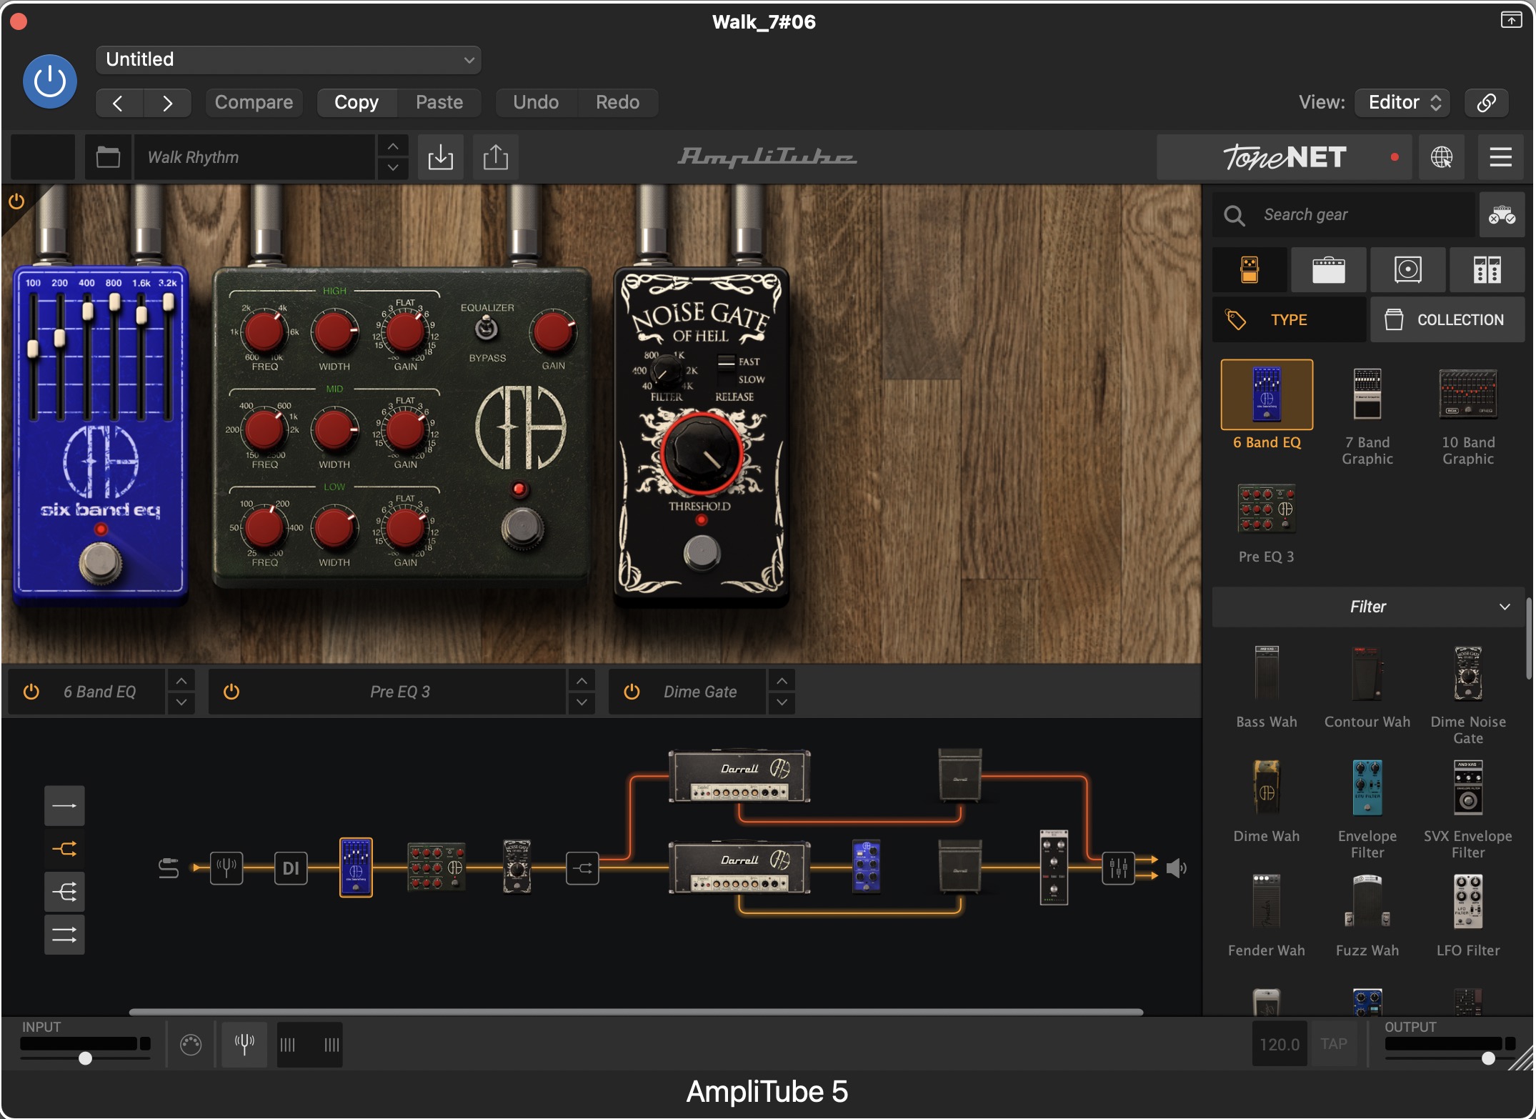The image size is (1536, 1119).
Task: Click the export preset share icon
Action: coord(496,157)
